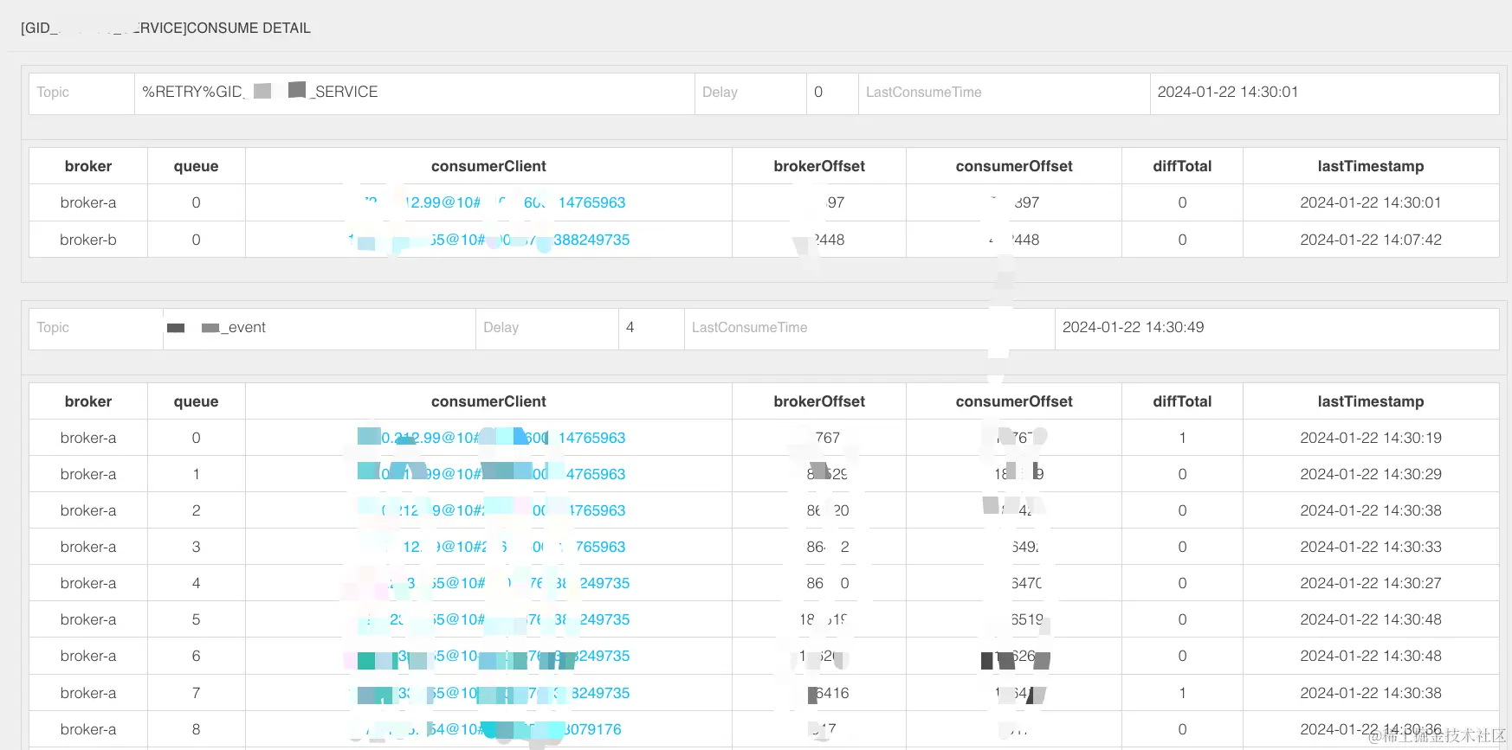Click the queue column header in RETRY topic table
The height and width of the screenshot is (750, 1512).
[x=196, y=166]
